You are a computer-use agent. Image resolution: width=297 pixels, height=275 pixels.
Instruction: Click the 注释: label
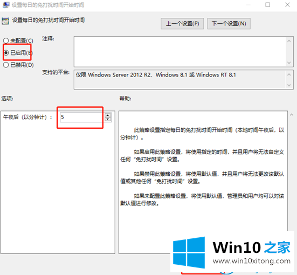48,39
